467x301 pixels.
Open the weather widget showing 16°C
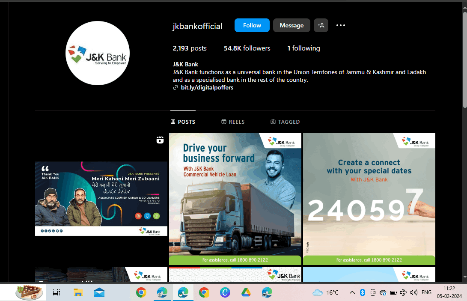pos(325,293)
